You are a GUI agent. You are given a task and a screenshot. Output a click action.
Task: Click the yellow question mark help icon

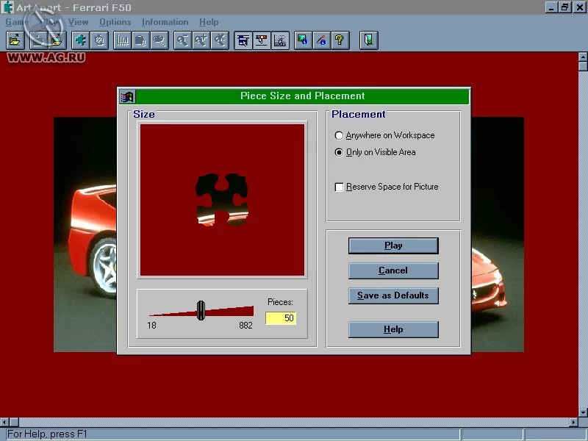pos(340,40)
